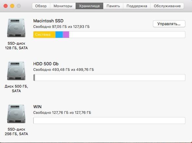
Task: Click the WIN drive icon
Action: [16, 114]
